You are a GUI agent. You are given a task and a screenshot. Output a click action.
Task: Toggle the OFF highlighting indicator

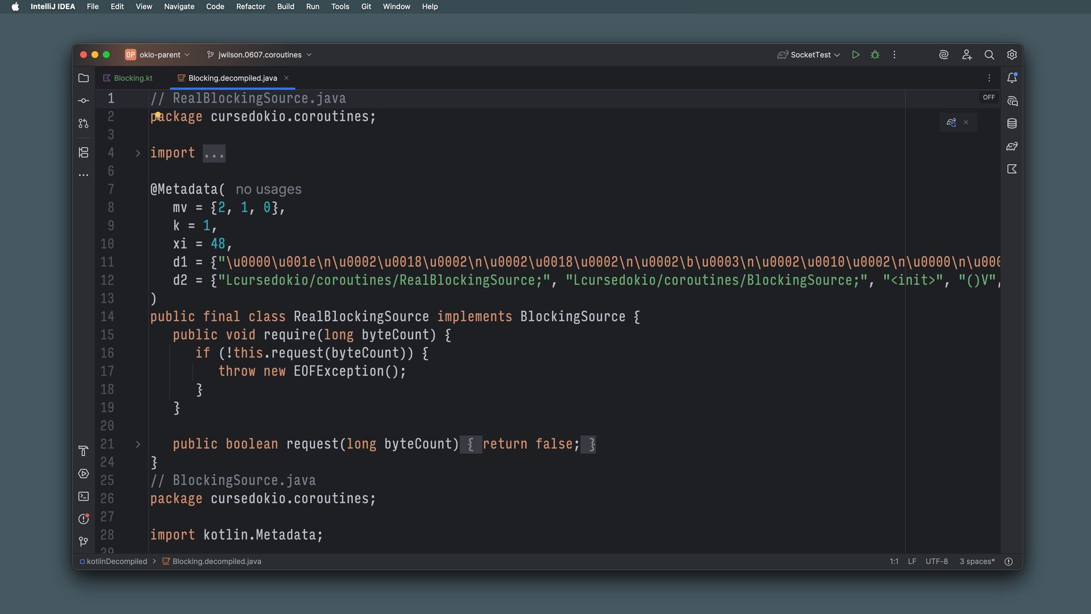(989, 97)
